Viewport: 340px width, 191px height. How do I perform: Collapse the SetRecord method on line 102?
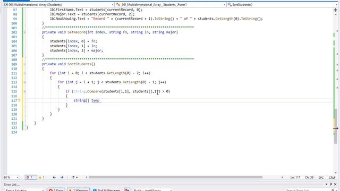click(25, 32)
